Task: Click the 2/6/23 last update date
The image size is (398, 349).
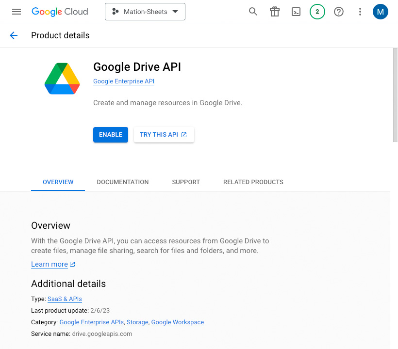Action: 100,311
